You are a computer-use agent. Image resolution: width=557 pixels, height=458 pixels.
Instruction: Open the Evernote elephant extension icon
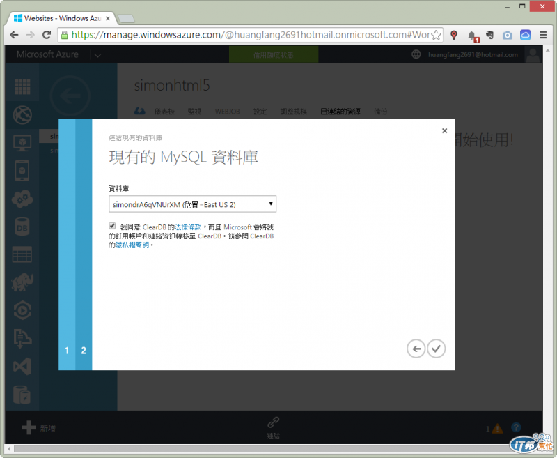pyautogui.click(x=490, y=35)
